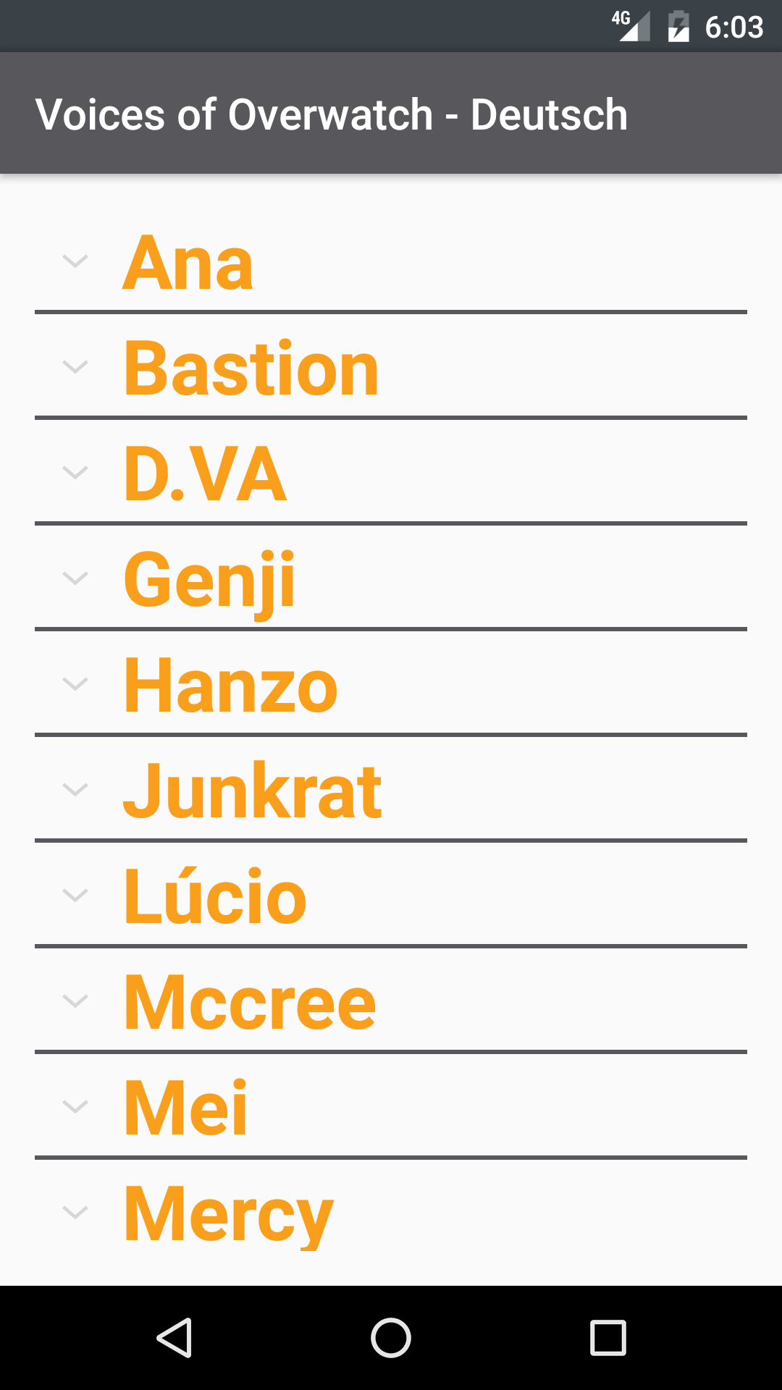The image size is (782, 1390).
Task: Expand Genji using its chevron
Action: click(75, 578)
